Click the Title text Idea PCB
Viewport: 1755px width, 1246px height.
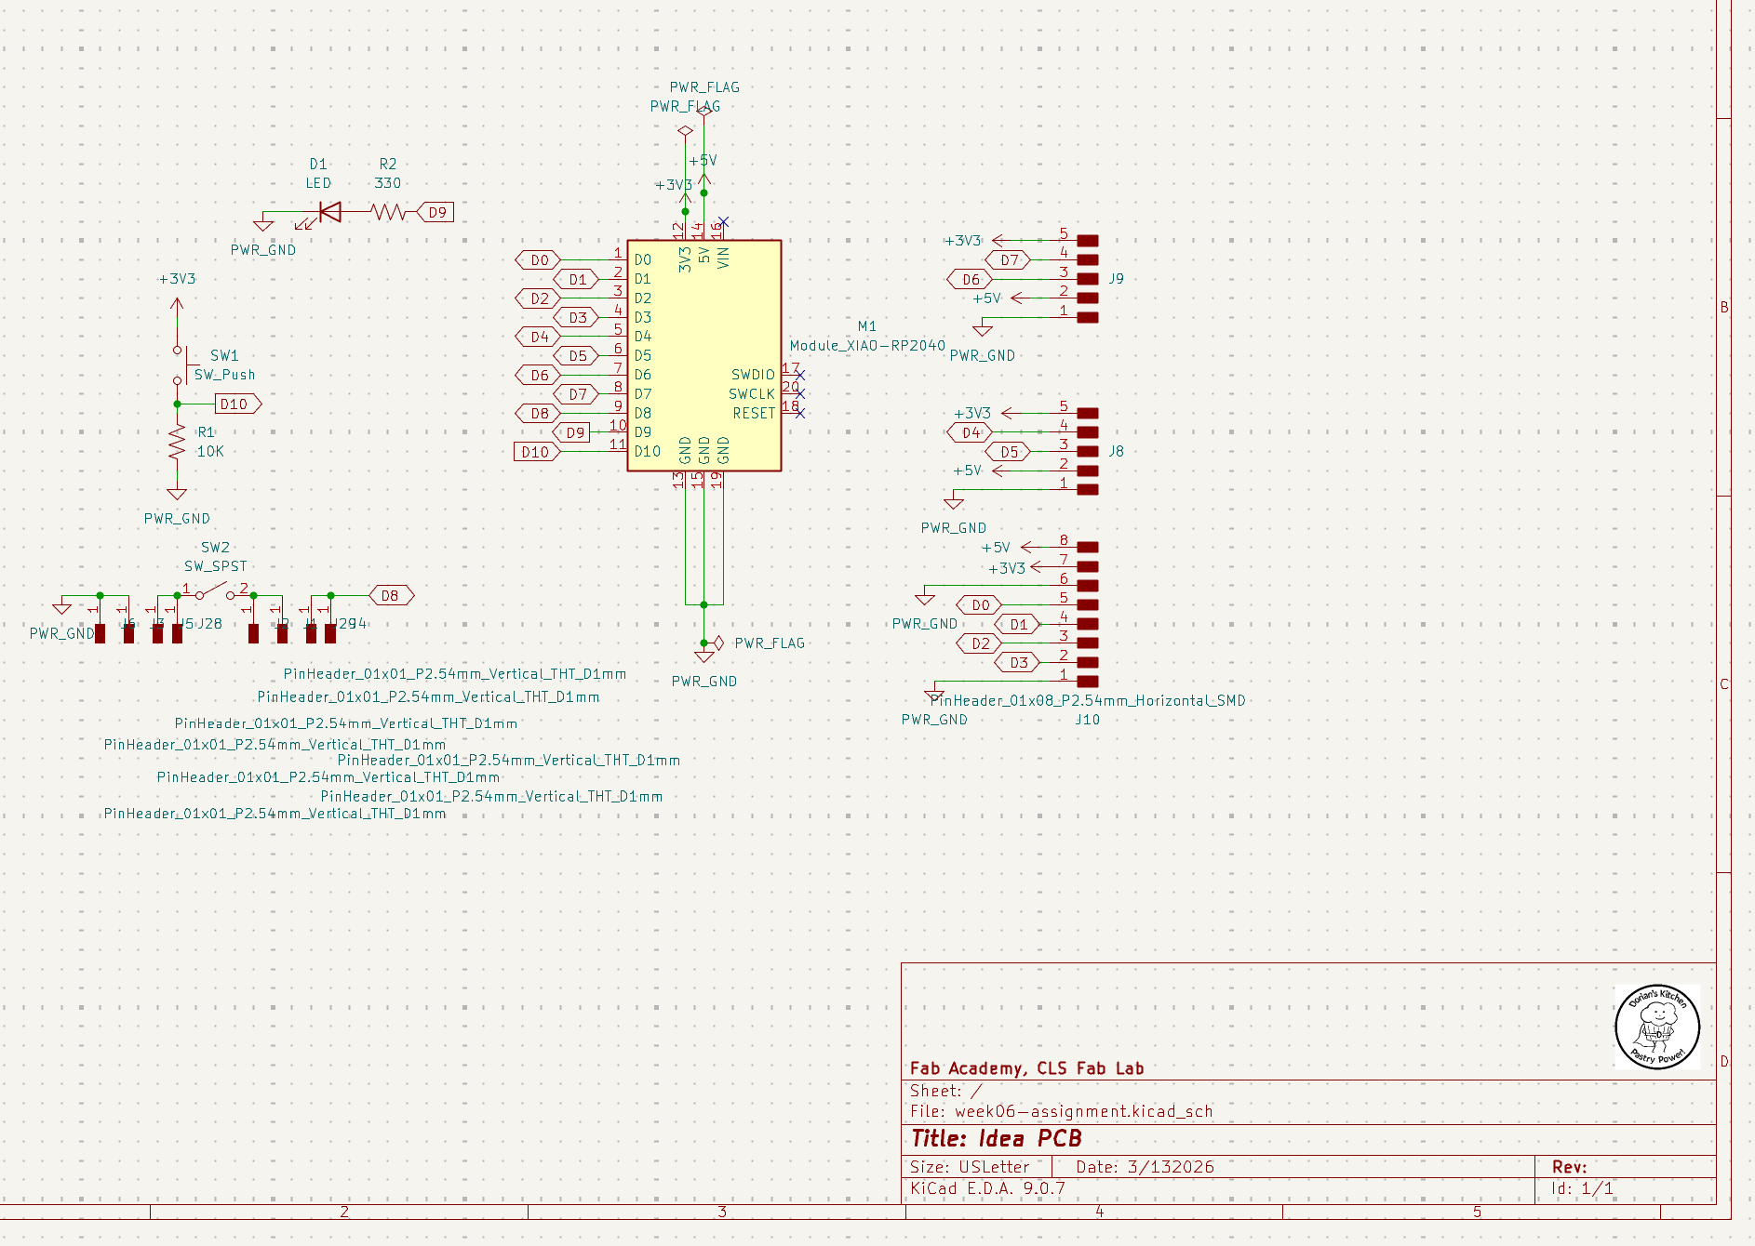(1029, 1136)
